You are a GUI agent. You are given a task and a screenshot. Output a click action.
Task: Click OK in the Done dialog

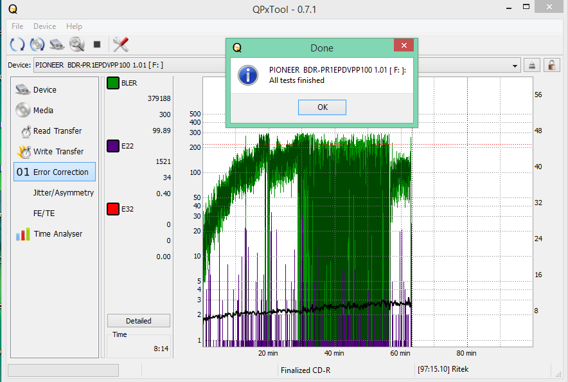322,107
